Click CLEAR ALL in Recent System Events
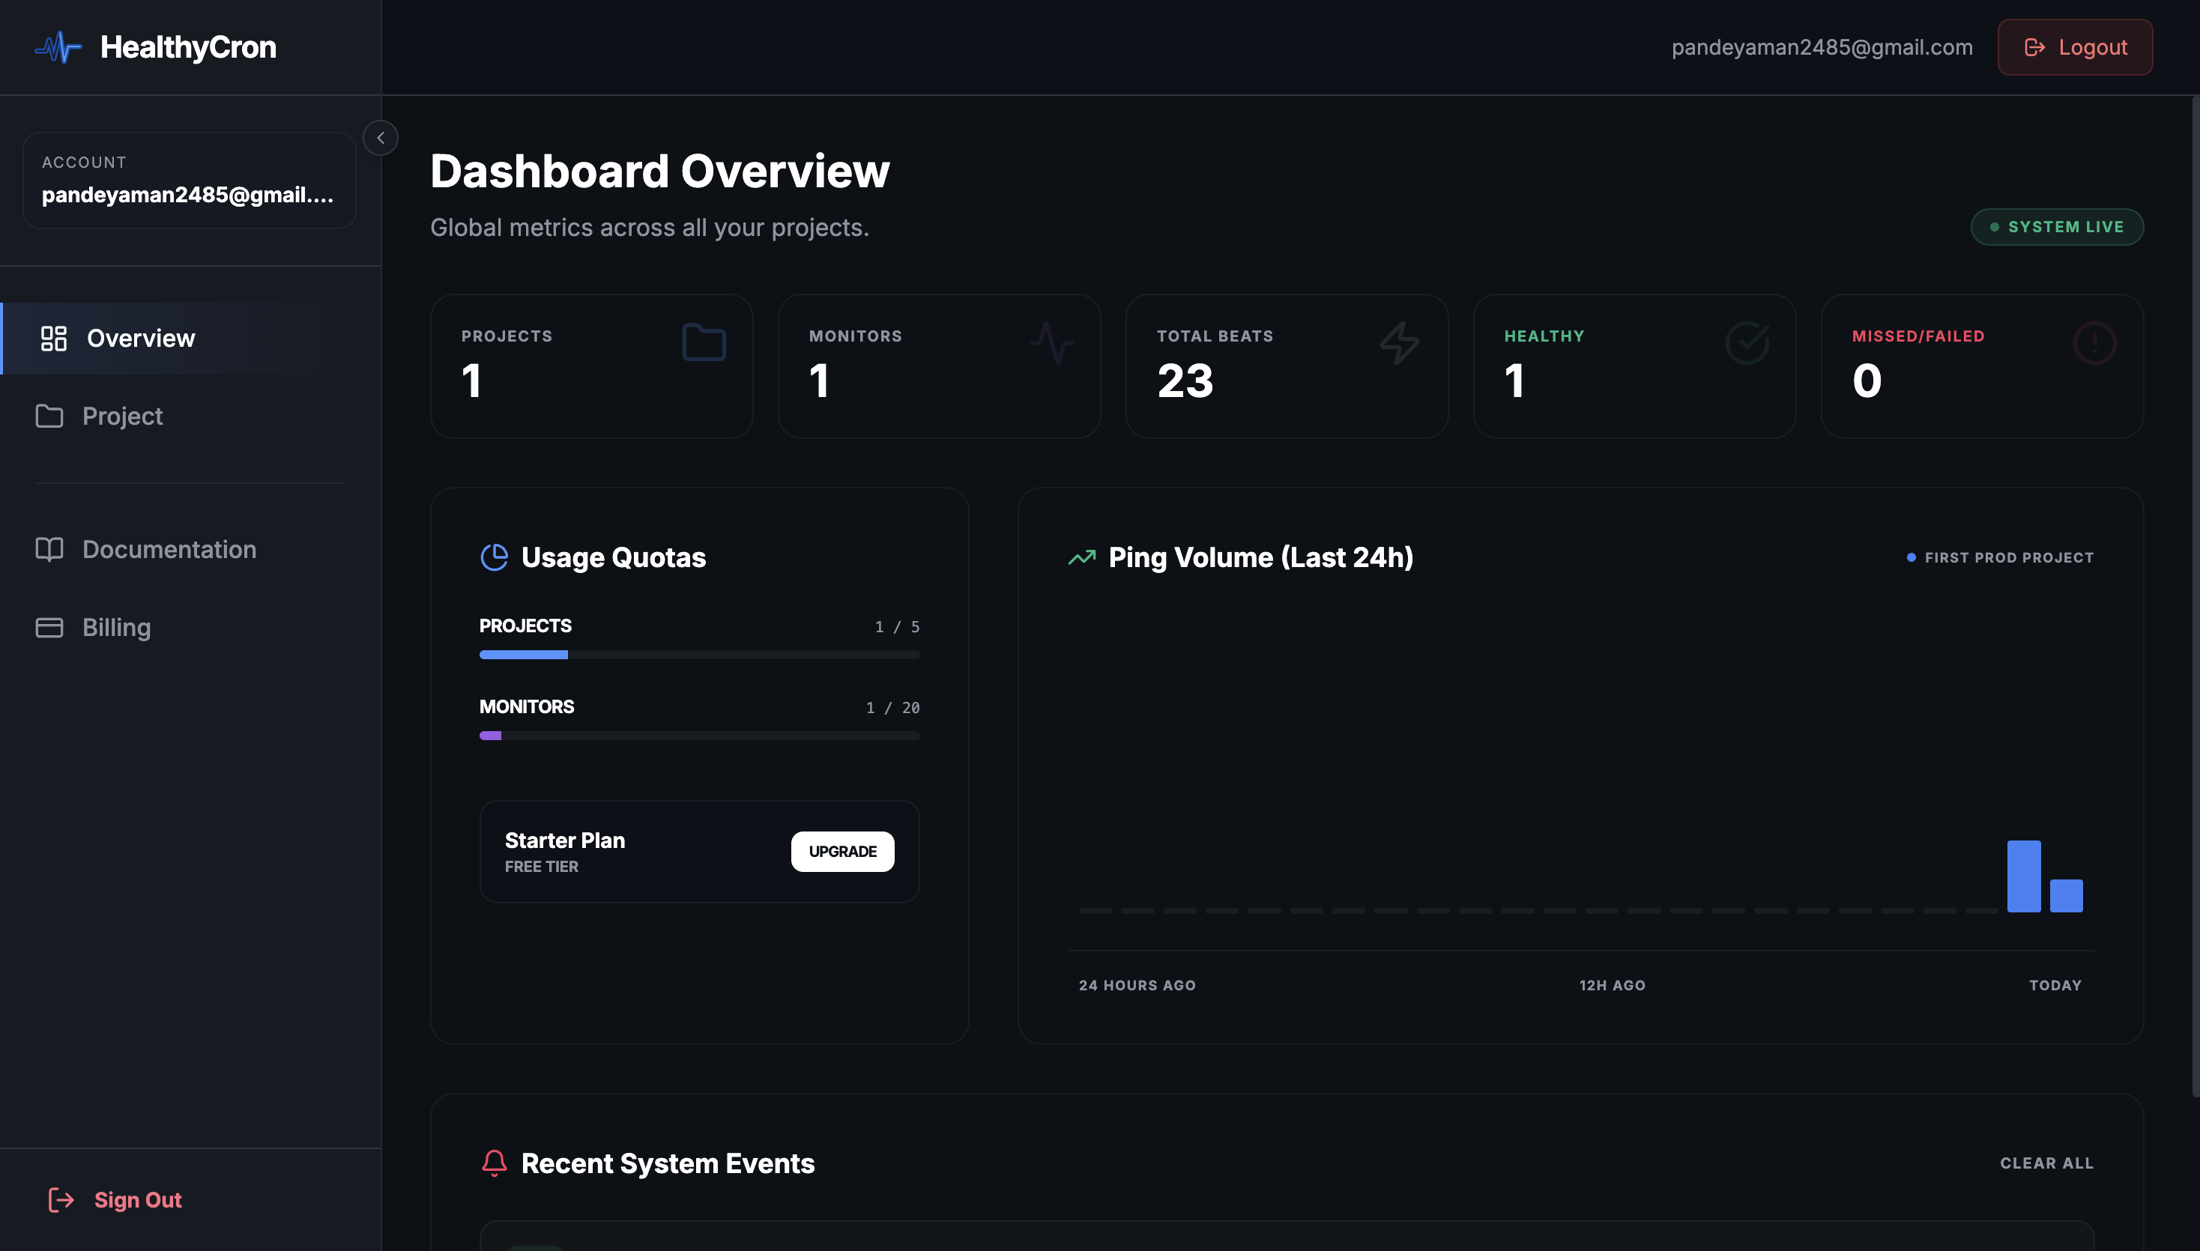2200x1251 pixels. coord(2046,1163)
